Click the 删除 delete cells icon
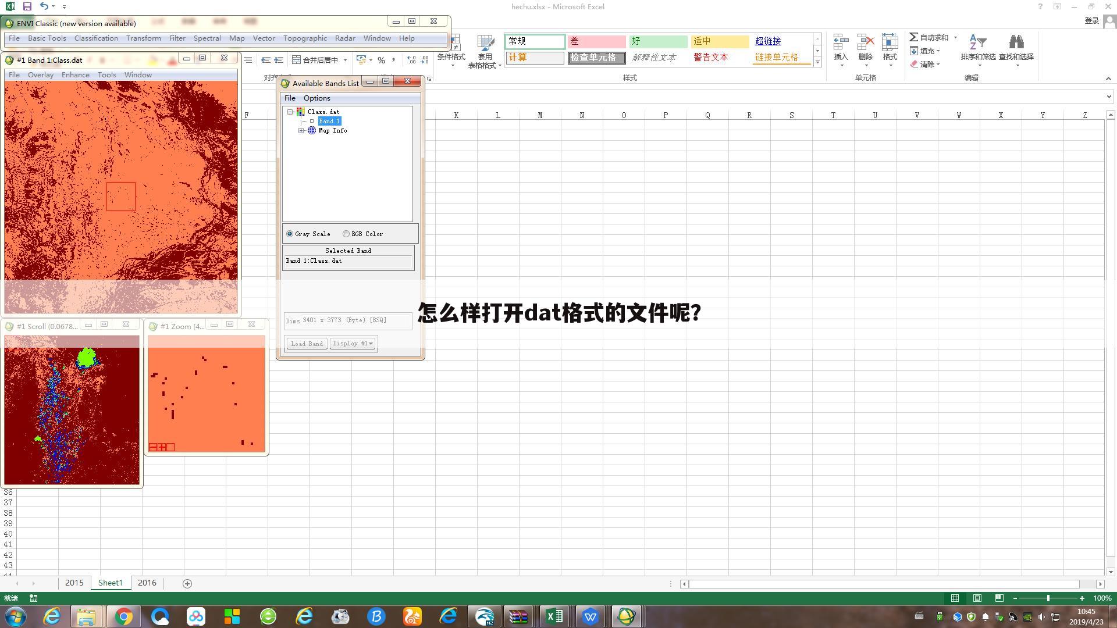 point(866,42)
